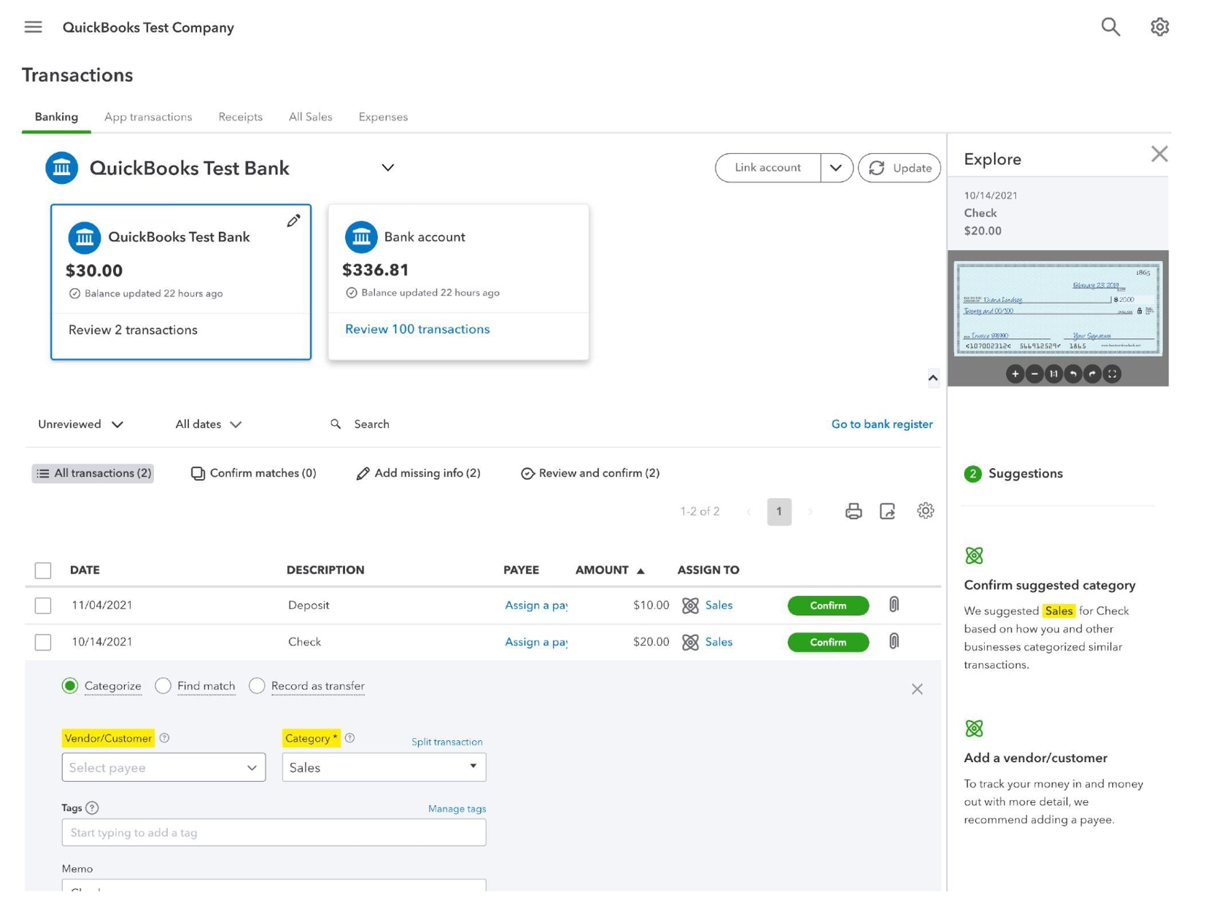Zoom out on the check image
Image resolution: width=1221 pixels, height=900 pixels.
tap(1034, 374)
